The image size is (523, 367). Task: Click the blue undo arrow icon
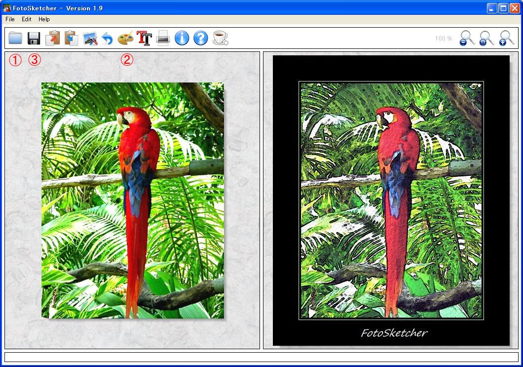(x=107, y=38)
